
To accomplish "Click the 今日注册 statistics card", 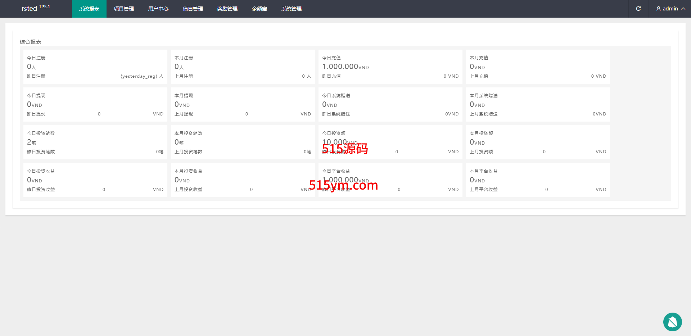I will pyautogui.click(x=95, y=67).
